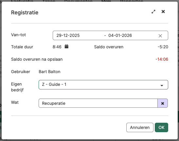Click the start date 29-12-2025
179x141 pixels.
[x=68, y=36]
